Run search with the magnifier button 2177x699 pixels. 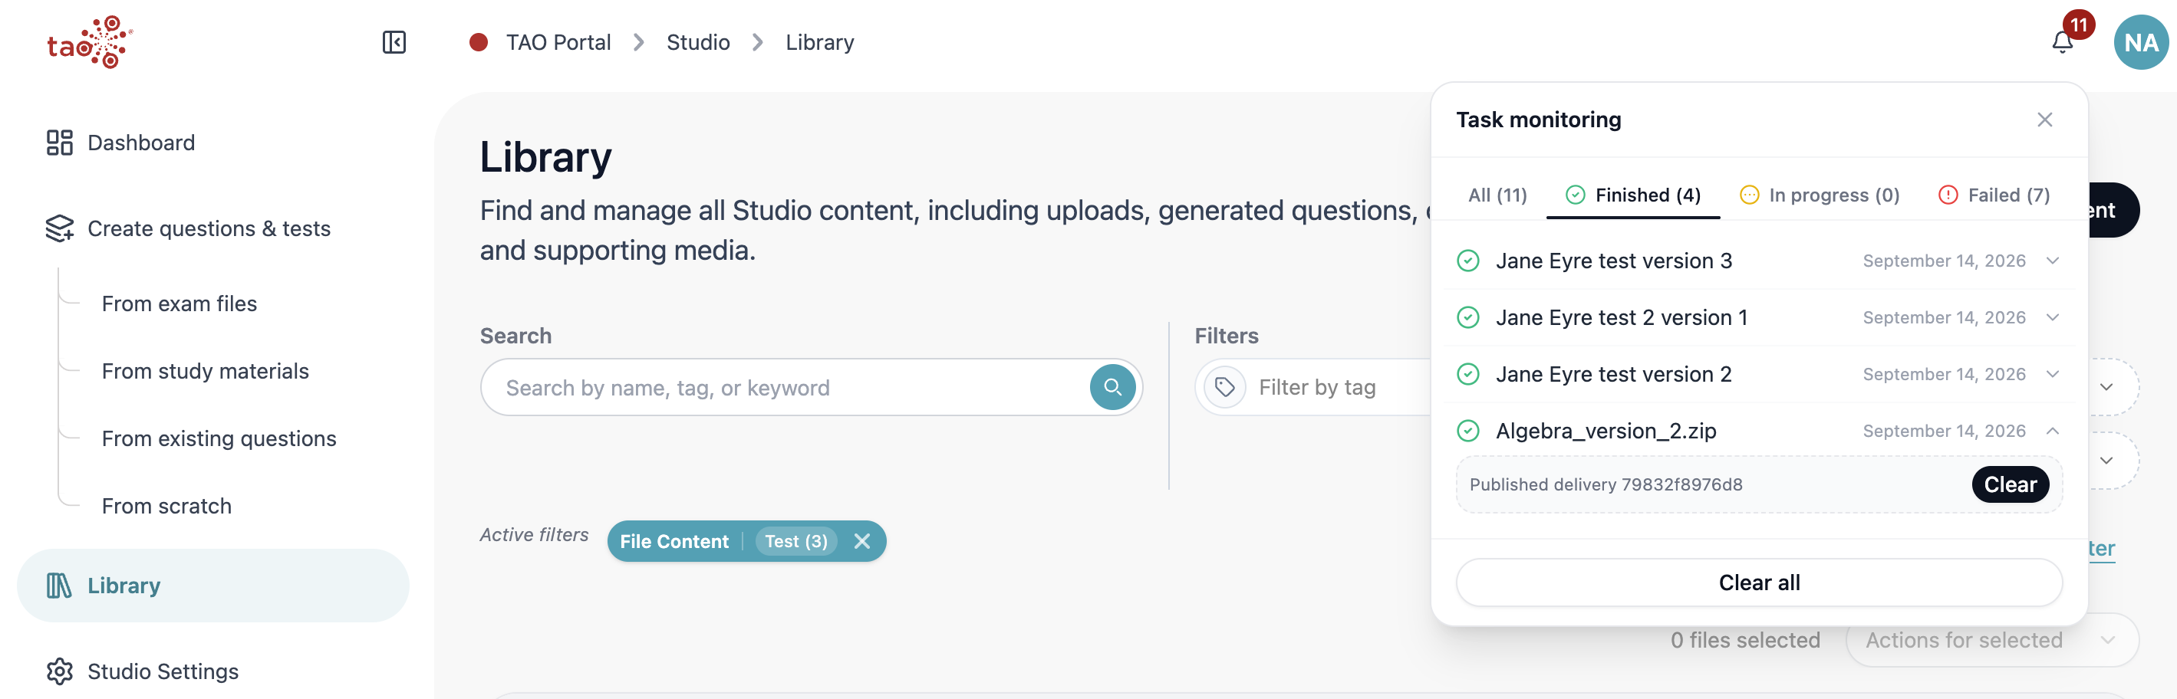(x=1112, y=388)
